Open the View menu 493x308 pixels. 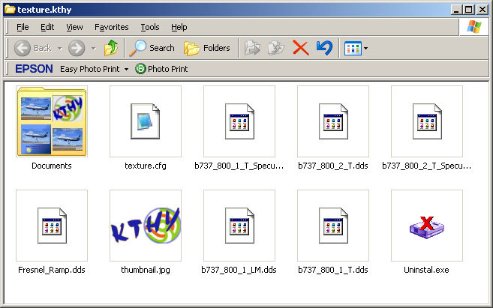[74, 27]
